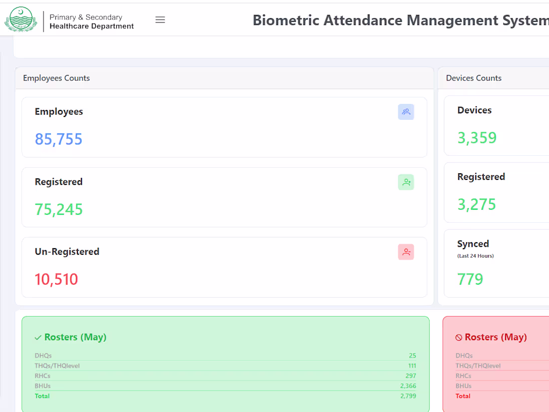Click the red un-registered user icon
This screenshot has height=412, width=549.
tap(406, 252)
